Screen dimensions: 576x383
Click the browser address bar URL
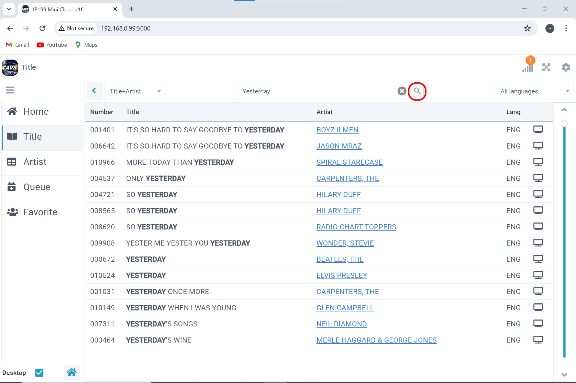click(126, 28)
